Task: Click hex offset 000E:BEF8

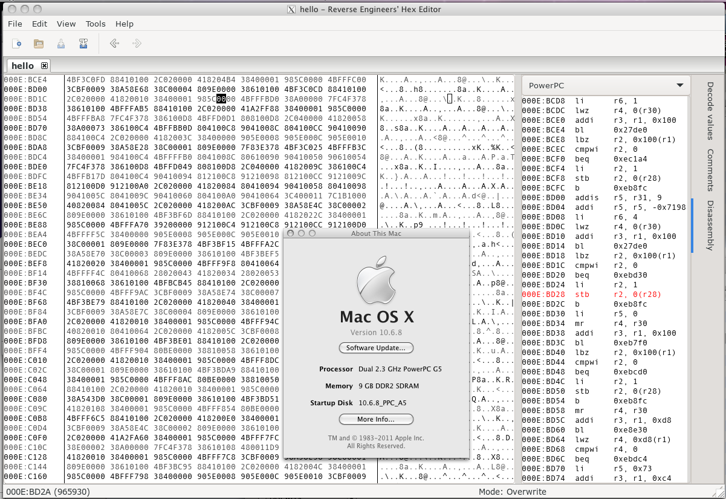Action: (x=25, y=264)
